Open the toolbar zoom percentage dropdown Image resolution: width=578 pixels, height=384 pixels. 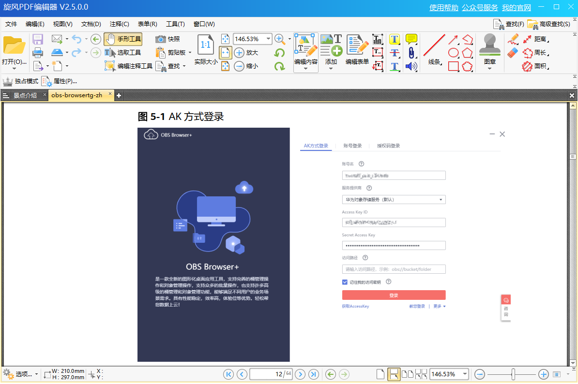tap(269, 39)
